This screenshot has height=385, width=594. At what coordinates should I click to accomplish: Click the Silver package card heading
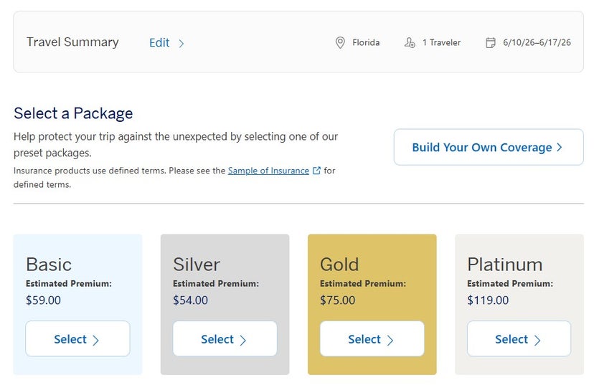click(x=197, y=265)
